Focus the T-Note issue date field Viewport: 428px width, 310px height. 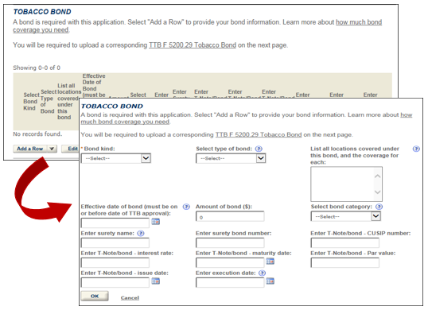coord(115,282)
